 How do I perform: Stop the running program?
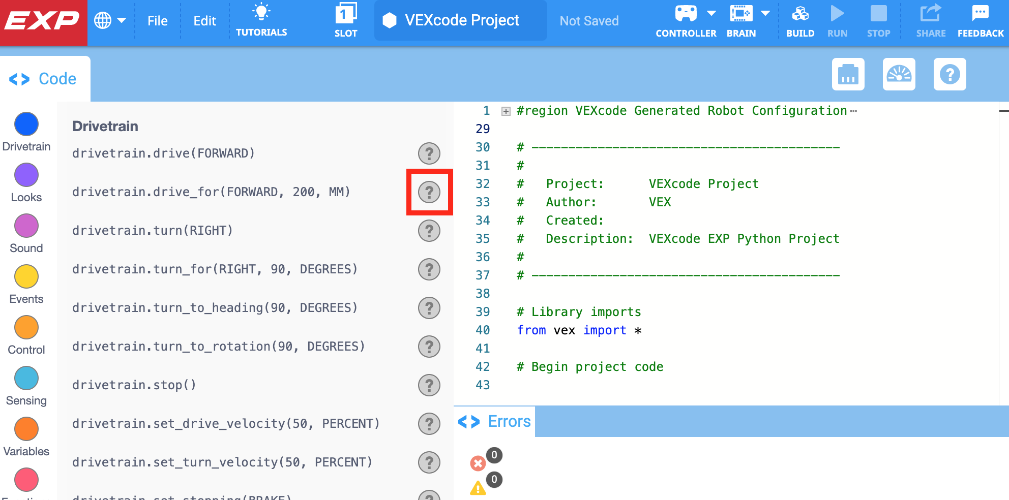click(x=878, y=20)
